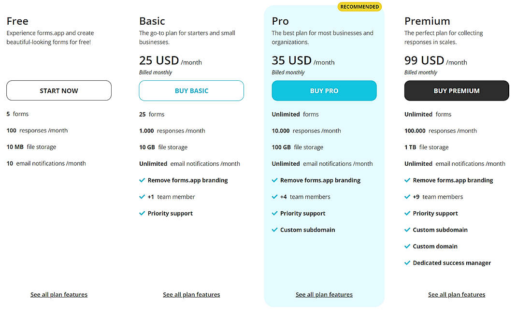Click the checkmark beside Remove forms.app branding in Basic
The image size is (517, 319).
[142, 180]
